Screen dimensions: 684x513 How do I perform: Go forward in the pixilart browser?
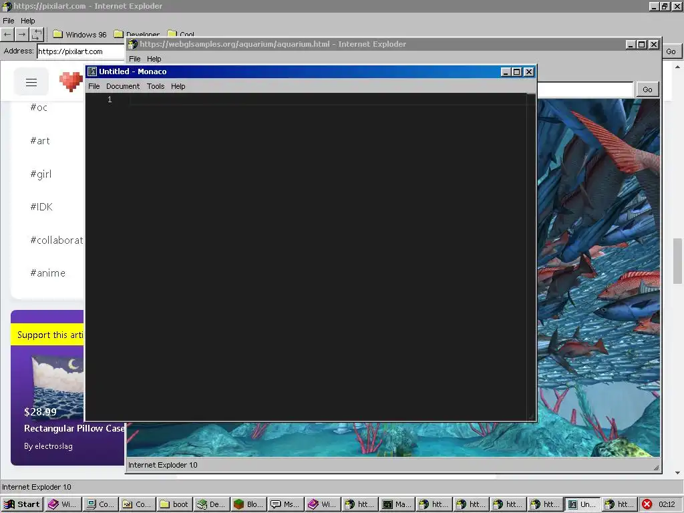(22, 34)
